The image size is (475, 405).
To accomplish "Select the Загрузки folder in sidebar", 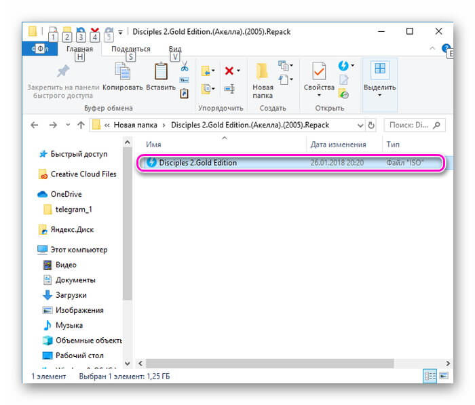I will [x=70, y=295].
